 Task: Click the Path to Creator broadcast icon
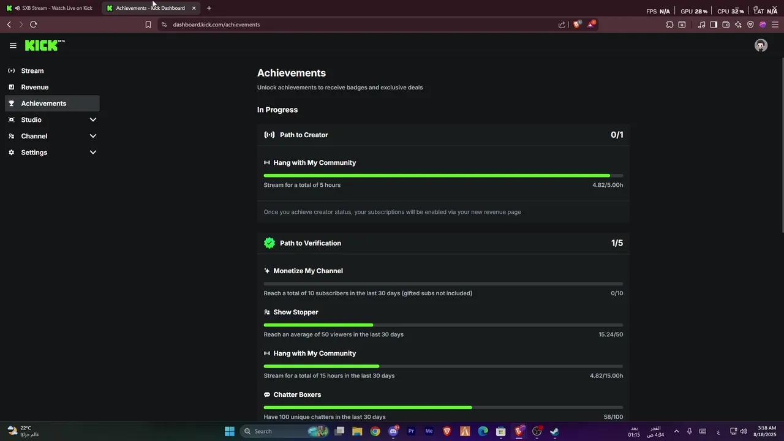point(269,135)
